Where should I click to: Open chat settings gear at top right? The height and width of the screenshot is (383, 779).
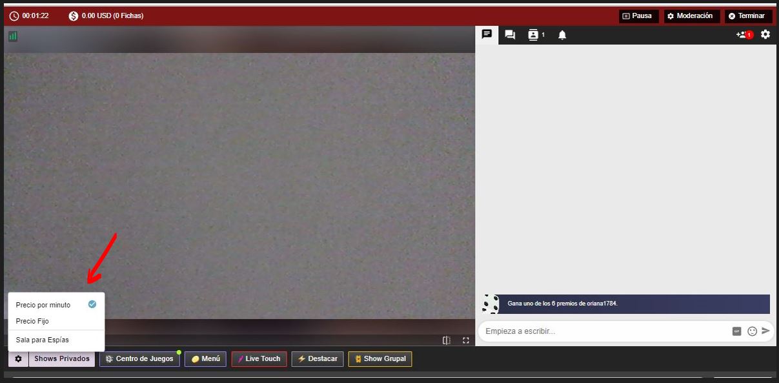click(765, 34)
